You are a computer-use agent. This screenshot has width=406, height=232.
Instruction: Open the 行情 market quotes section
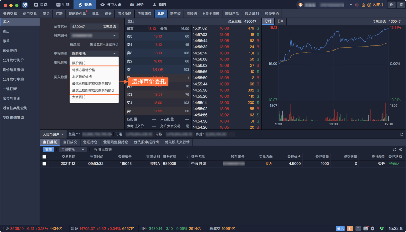63,5
